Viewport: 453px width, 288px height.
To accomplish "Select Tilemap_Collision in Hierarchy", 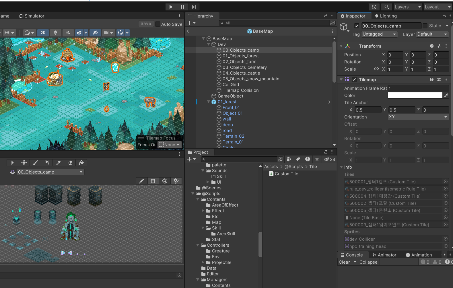I will coord(241,90).
